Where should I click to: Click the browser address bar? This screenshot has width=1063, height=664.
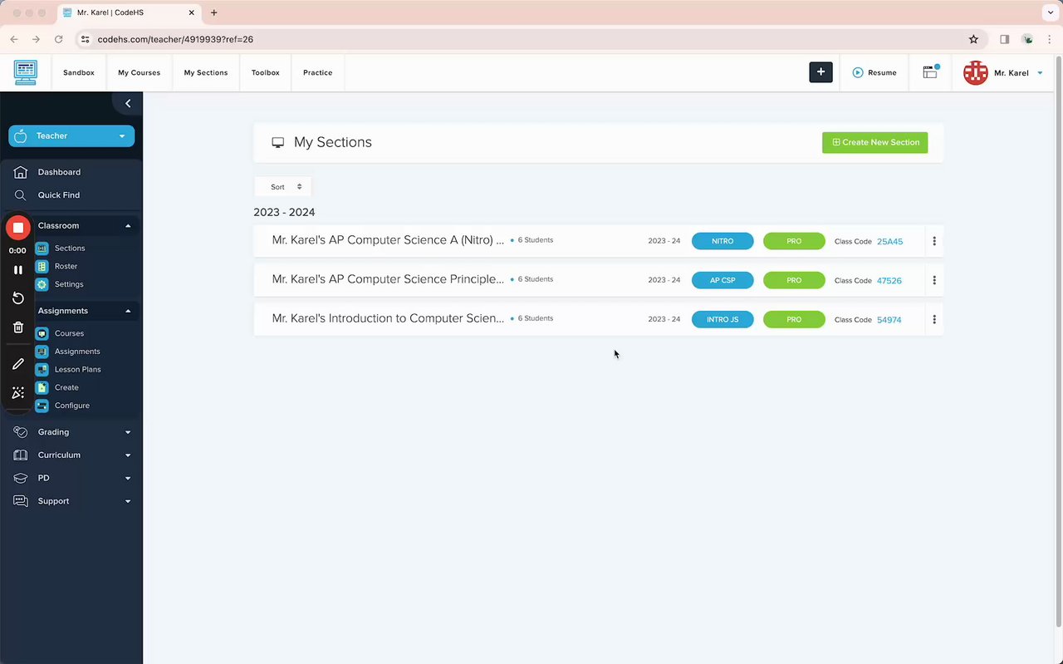pyautogui.click(x=531, y=39)
